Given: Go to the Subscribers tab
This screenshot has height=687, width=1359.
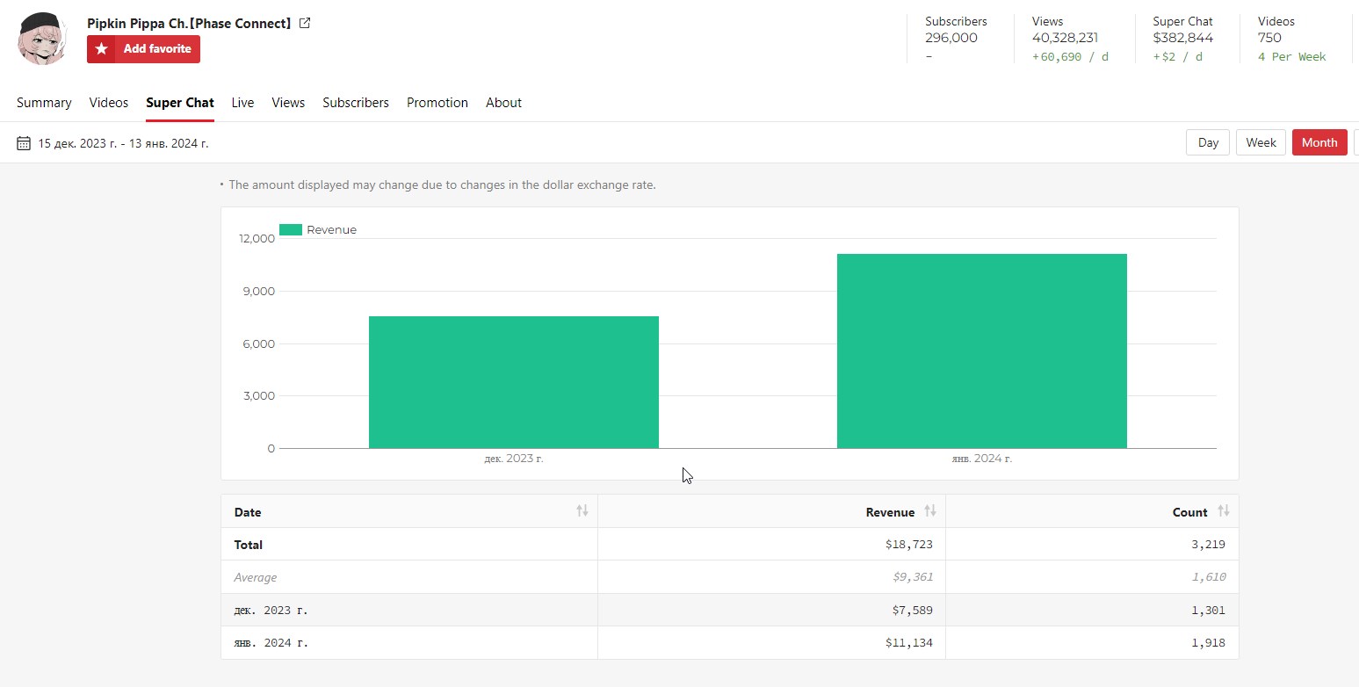Looking at the screenshot, I should (356, 103).
